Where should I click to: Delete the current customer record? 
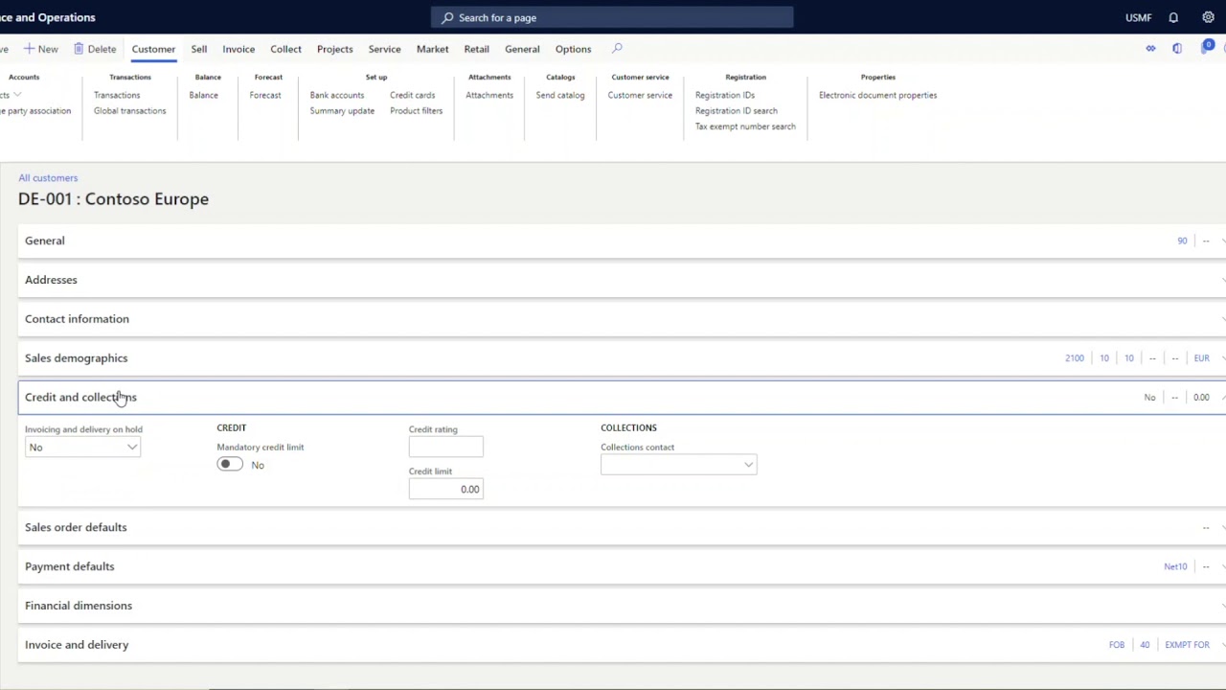[x=95, y=49]
